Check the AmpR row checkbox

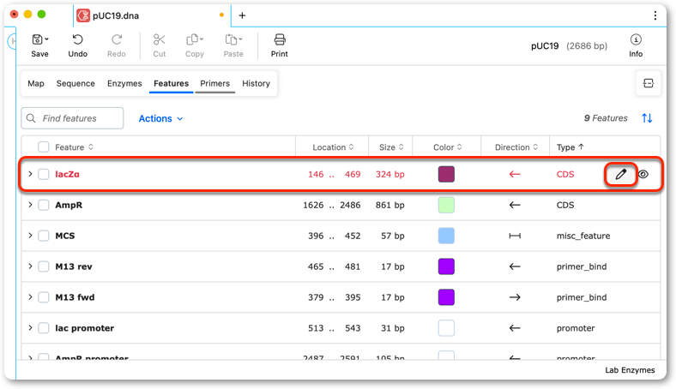point(43,205)
